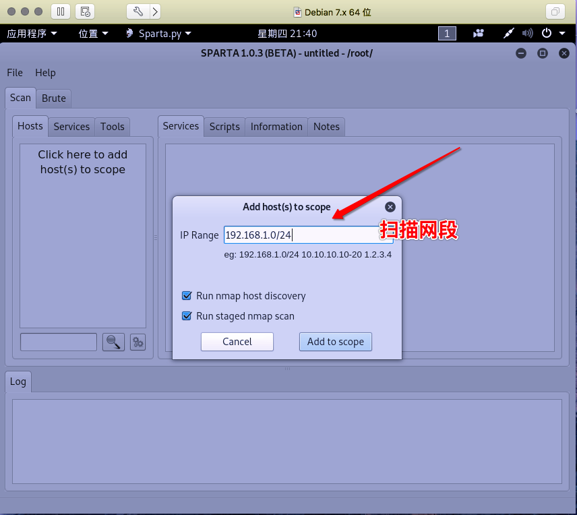Select the Log tab
577x515 pixels.
pos(18,382)
